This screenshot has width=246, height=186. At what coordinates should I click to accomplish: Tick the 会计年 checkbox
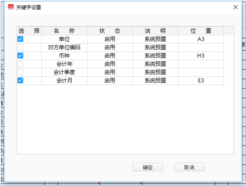point(20,64)
